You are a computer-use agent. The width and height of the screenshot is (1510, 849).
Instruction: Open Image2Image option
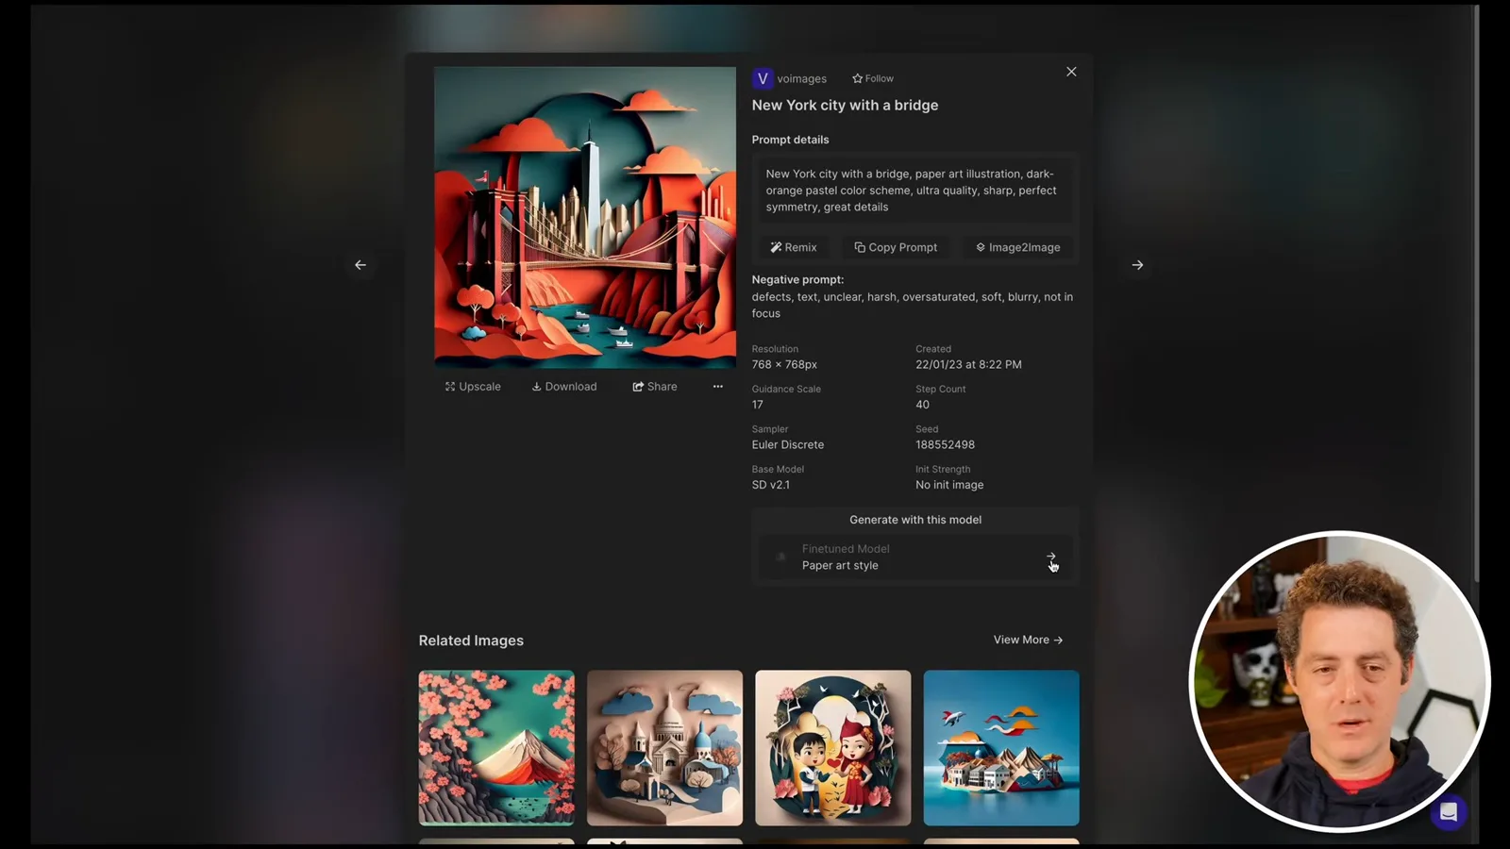[1018, 247]
